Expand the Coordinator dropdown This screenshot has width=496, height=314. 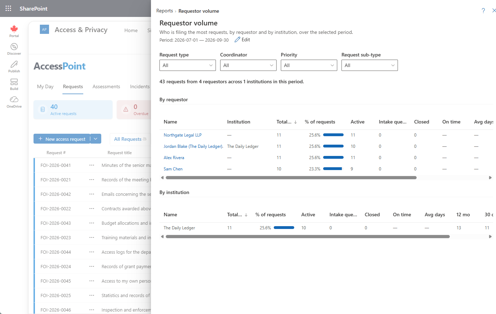point(248,65)
